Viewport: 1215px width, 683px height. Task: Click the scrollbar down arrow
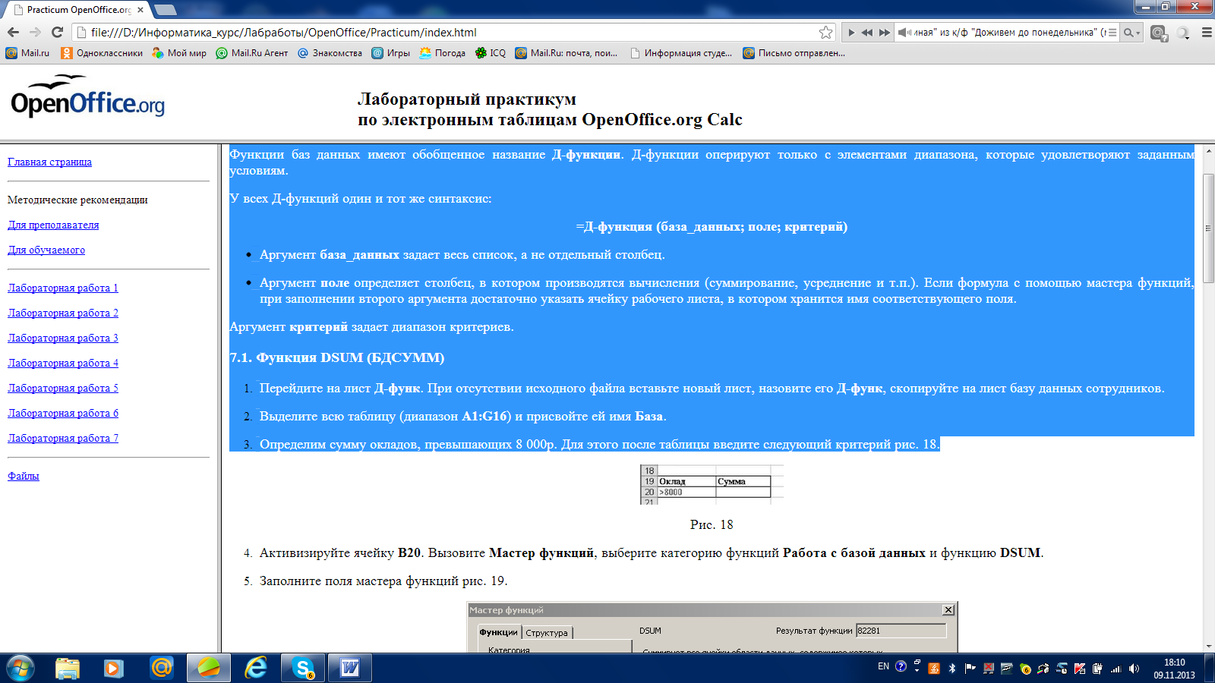[1209, 647]
